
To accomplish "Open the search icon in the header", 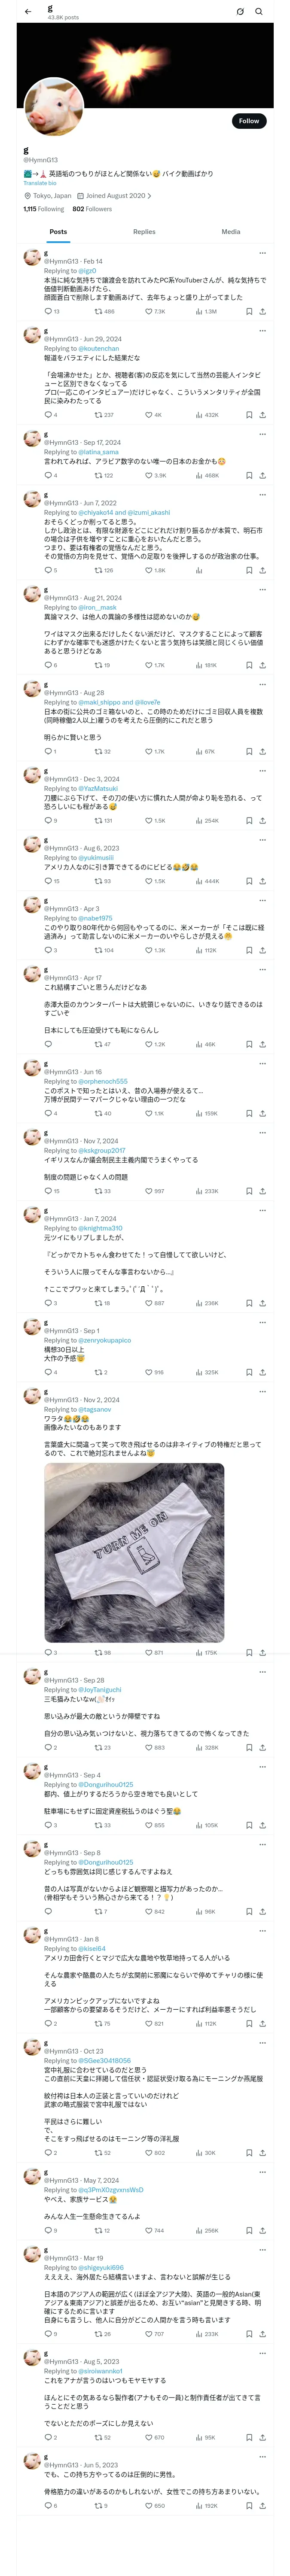I will pos(259,12).
